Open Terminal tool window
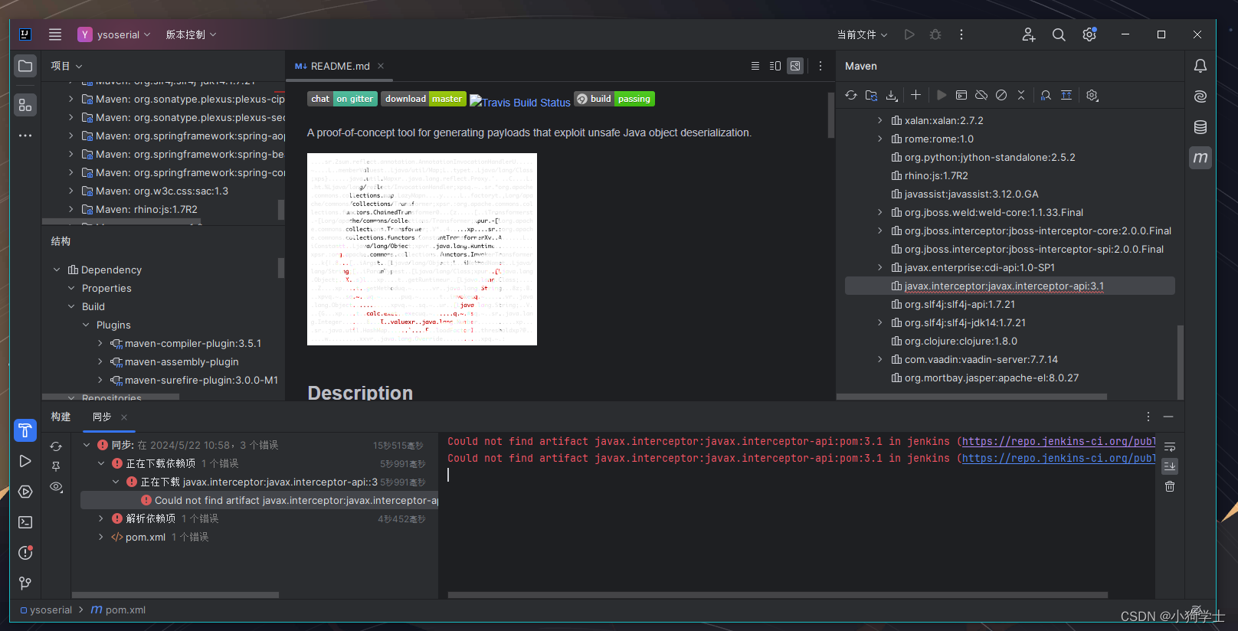This screenshot has width=1238, height=631. [25, 522]
